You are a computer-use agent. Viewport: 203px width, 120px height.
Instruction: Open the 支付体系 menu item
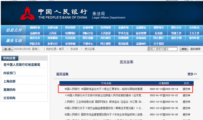coord(194,28)
